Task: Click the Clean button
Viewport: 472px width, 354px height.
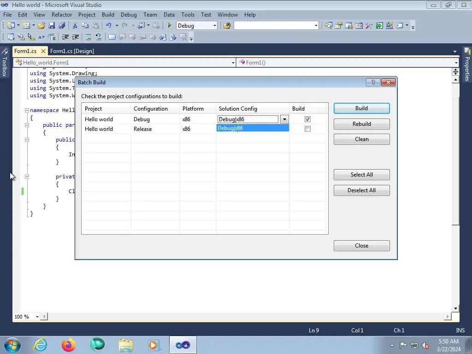Action: click(361, 139)
